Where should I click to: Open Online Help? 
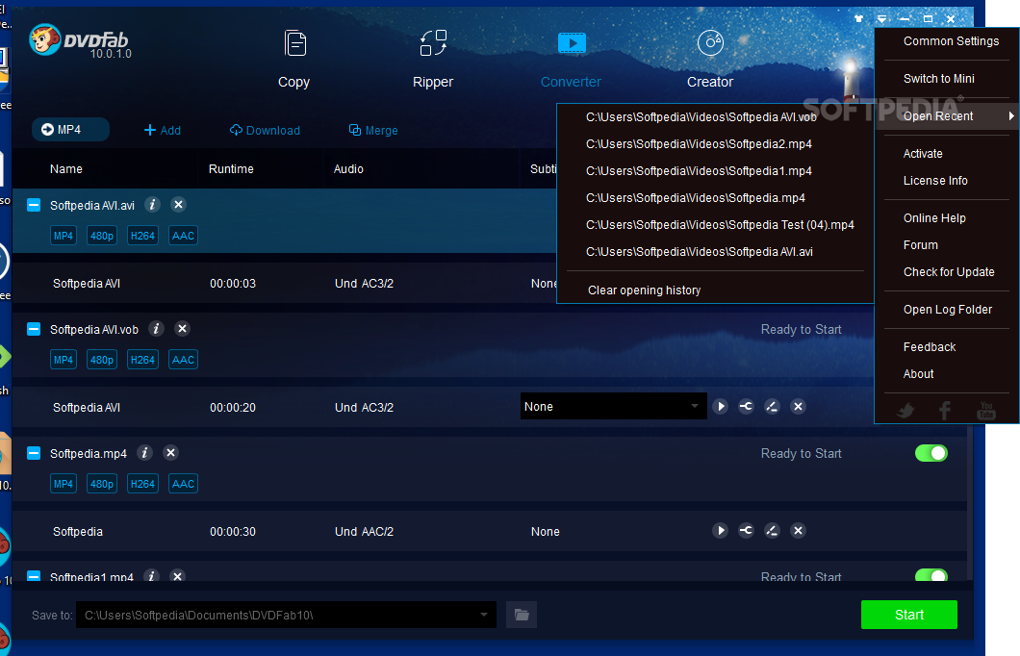[934, 218]
